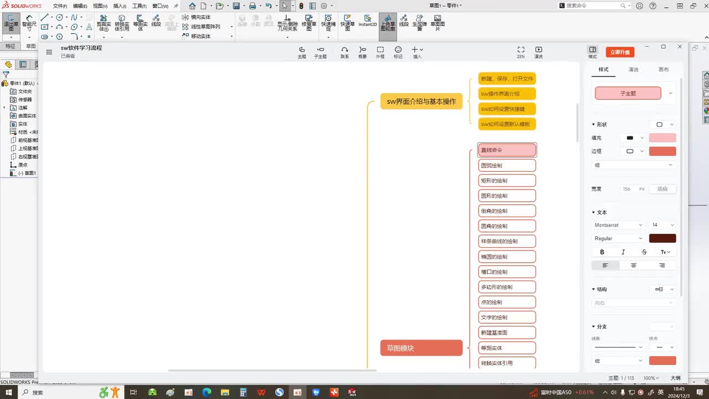Screen dimensions: 709x399
Task: Open the 边框 border style dropdown
Action: point(634,151)
